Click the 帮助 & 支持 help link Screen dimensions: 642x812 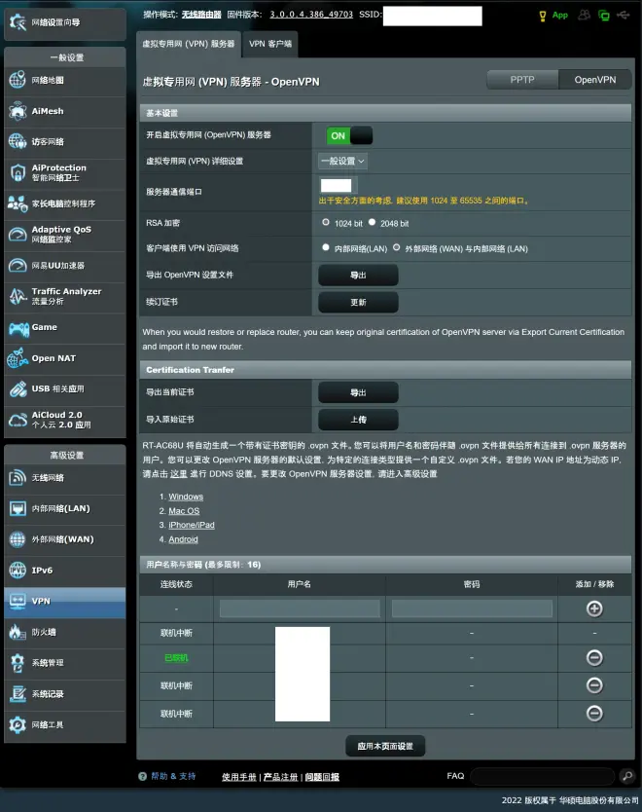click(x=173, y=776)
